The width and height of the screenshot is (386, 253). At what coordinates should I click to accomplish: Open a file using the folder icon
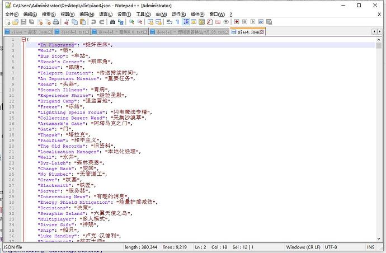(x=16, y=22)
